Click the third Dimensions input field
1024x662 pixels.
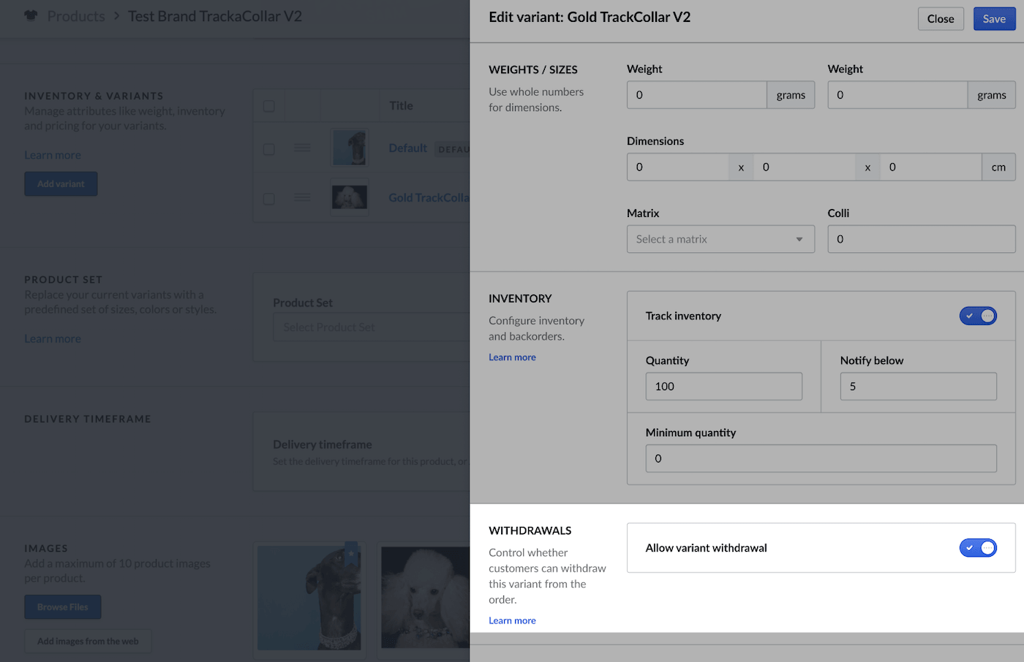[930, 167]
